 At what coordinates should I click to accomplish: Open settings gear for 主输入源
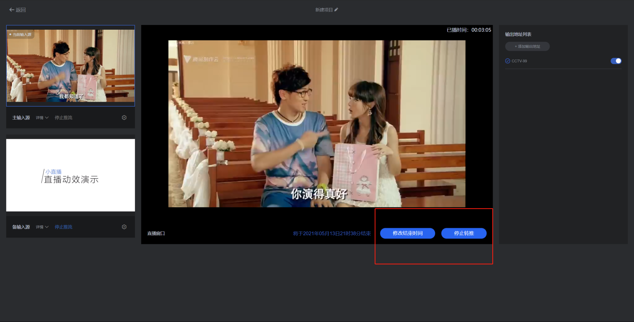coord(124,118)
